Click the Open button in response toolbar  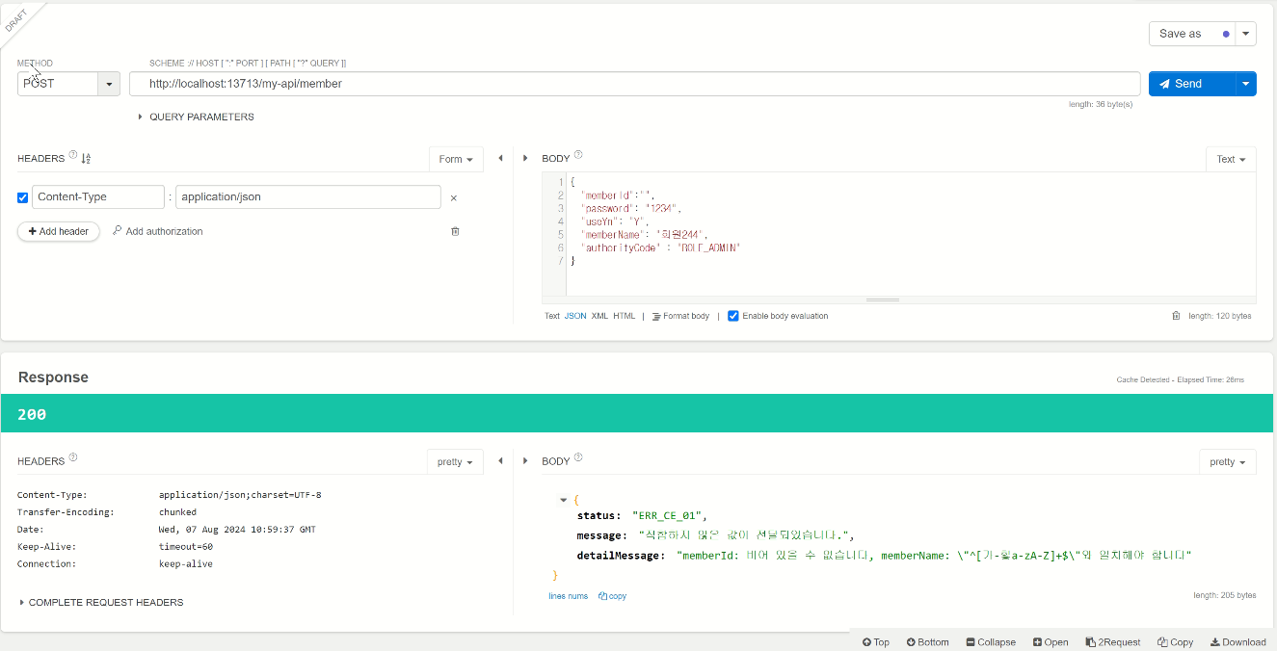pos(1051,642)
